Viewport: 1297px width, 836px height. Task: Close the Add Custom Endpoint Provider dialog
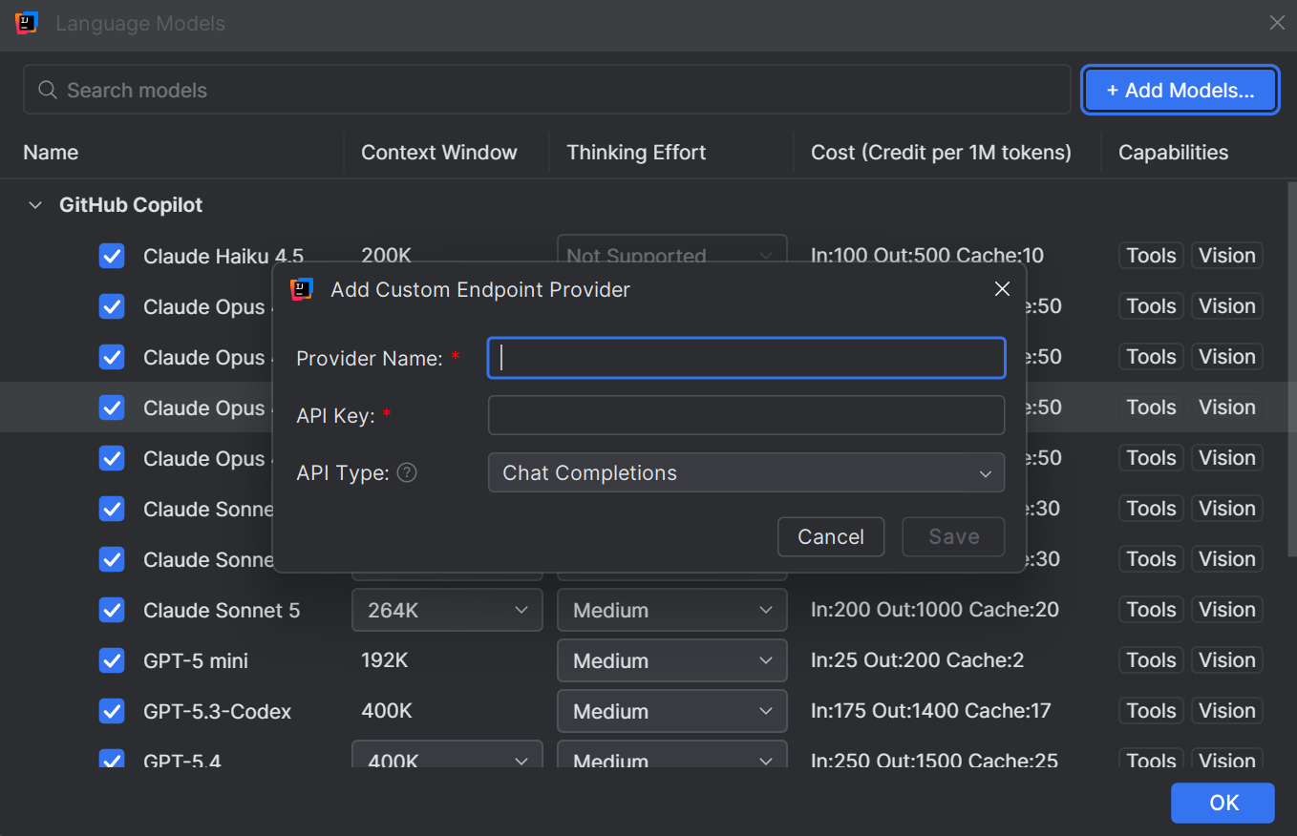tap(1002, 289)
